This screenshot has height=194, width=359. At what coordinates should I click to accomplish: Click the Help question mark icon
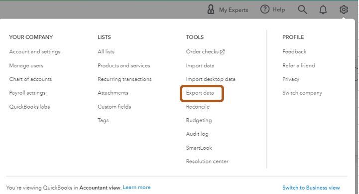265,9
